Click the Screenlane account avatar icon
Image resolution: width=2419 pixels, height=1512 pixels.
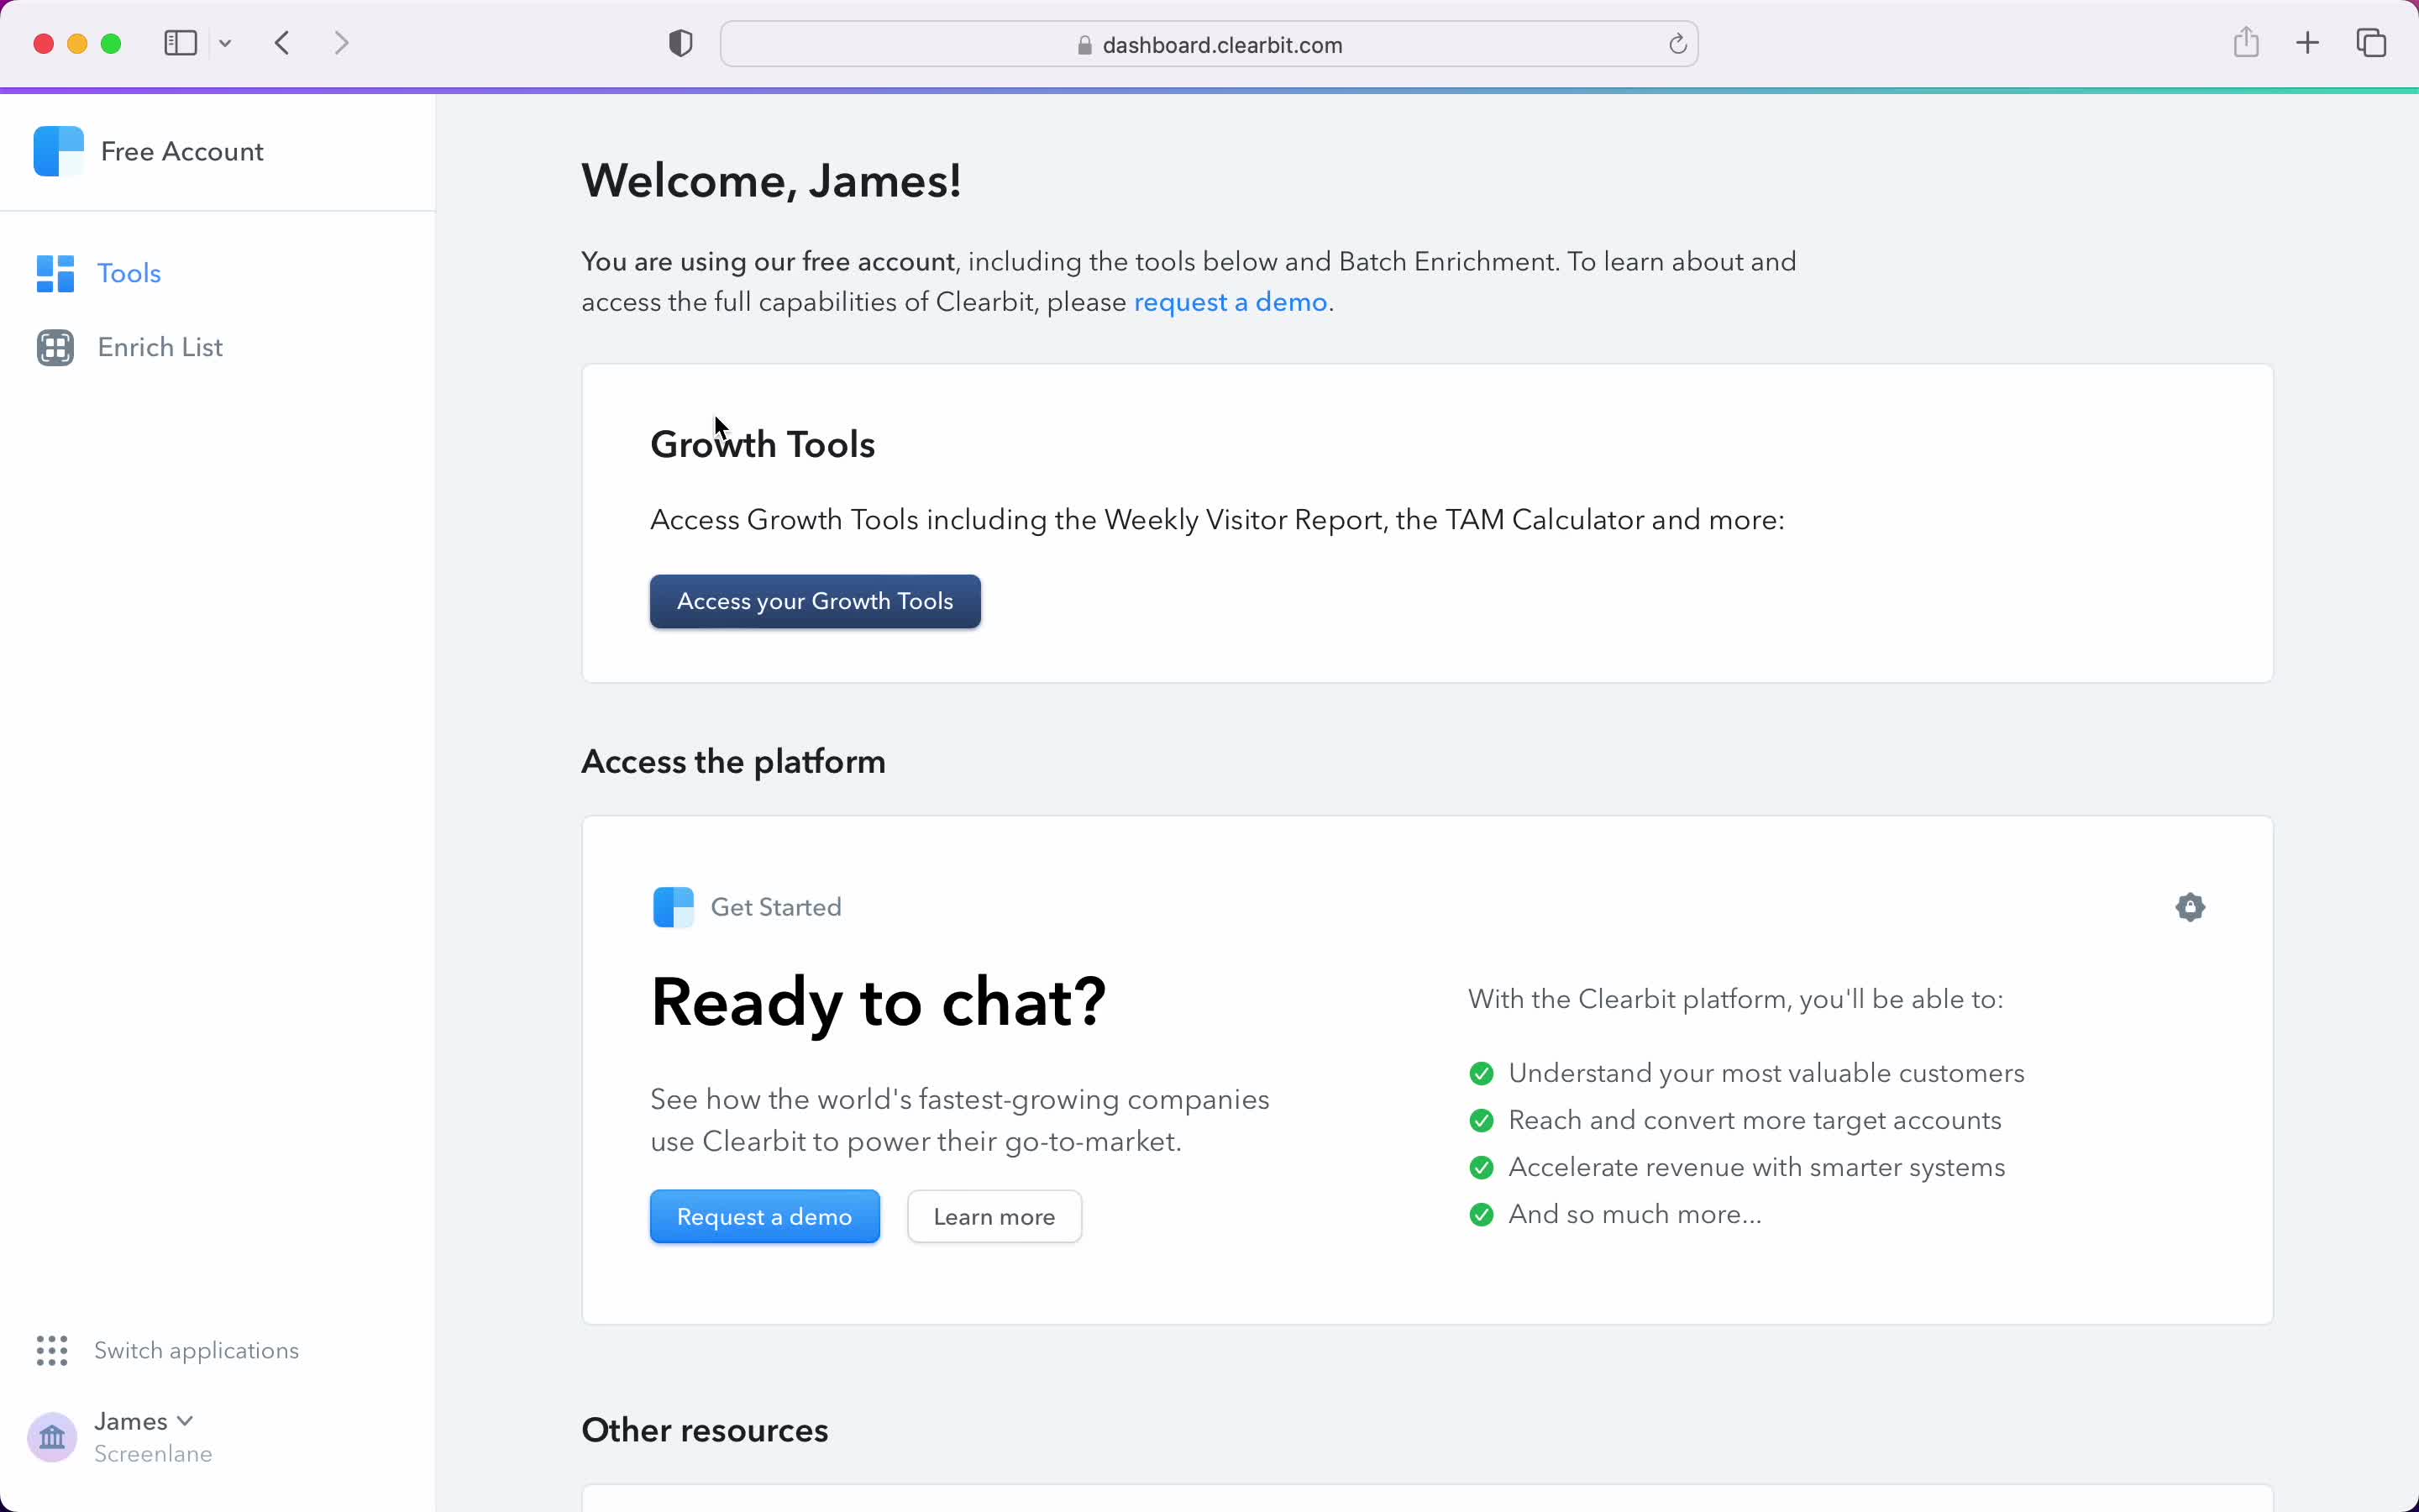(x=52, y=1436)
